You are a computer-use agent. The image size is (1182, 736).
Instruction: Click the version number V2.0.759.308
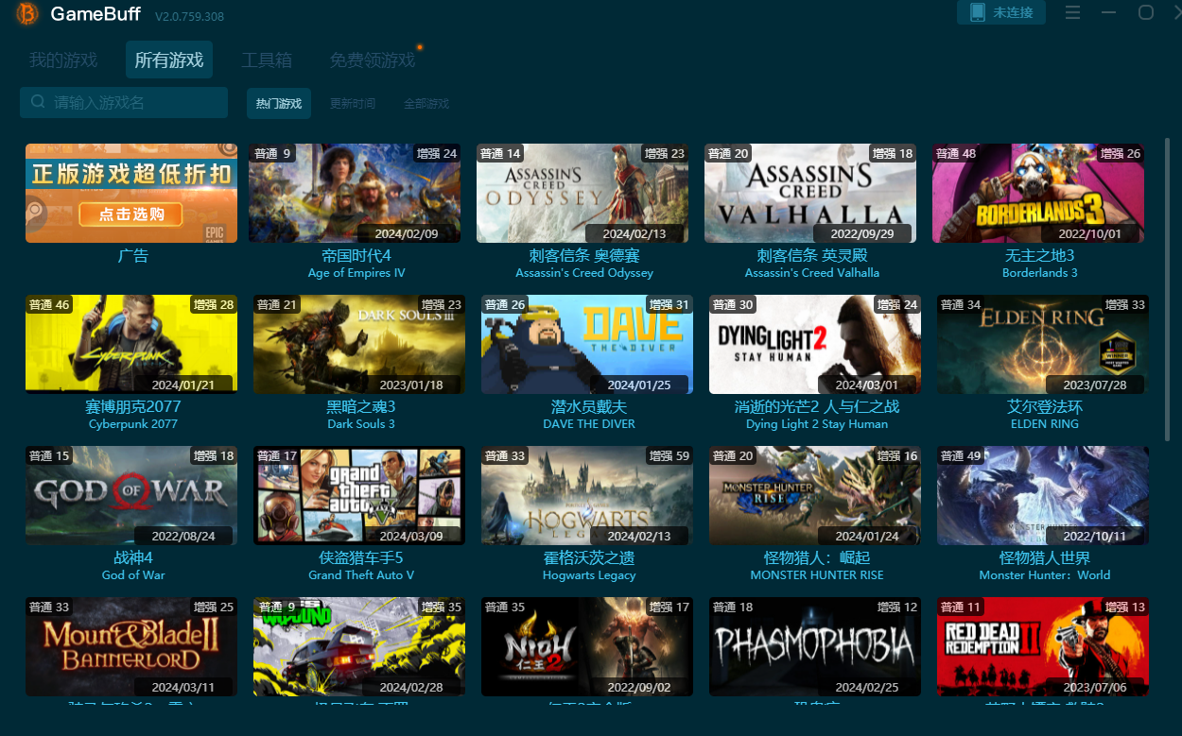[190, 16]
